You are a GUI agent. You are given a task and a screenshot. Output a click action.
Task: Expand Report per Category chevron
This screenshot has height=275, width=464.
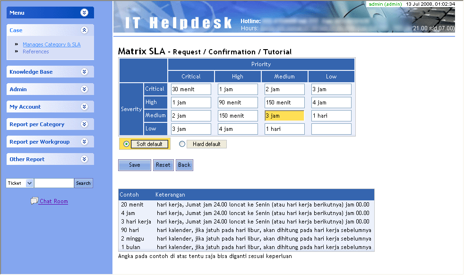85,124
